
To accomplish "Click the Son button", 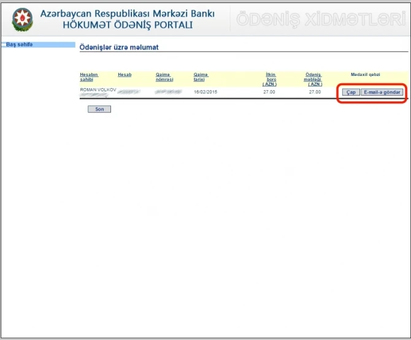I will pos(99,109).
